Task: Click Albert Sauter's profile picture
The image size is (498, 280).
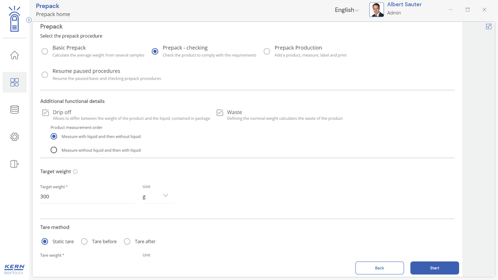Action: point(376,10)
